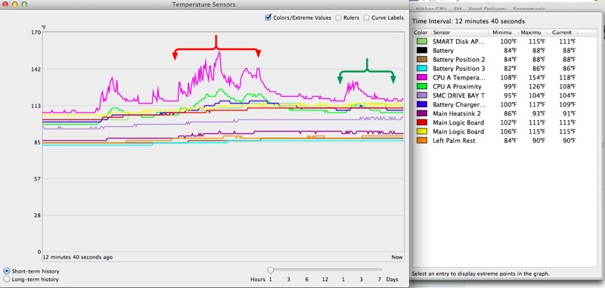Viewport: 605px width, 288px height.
Task: Click the green CPU A Proximity swatch
Action: click(422, 87)
